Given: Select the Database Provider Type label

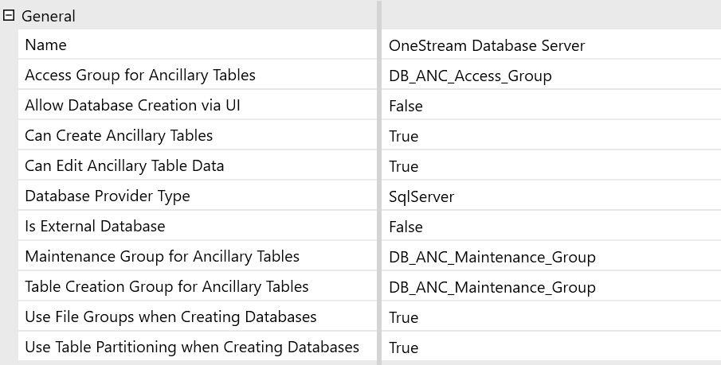Looking at the screenshot, I should click(107, 196).
